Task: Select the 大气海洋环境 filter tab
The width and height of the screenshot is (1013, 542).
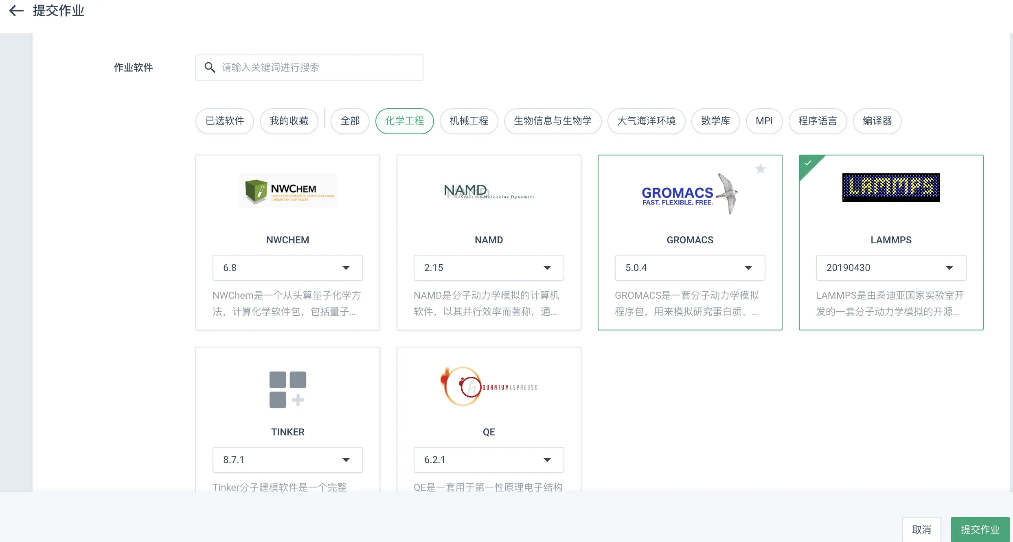Action: pos(647,121)
